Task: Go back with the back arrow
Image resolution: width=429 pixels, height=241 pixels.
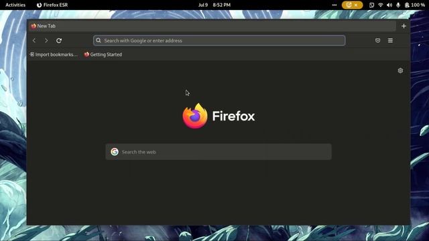Action: click(x=34, y=40)
